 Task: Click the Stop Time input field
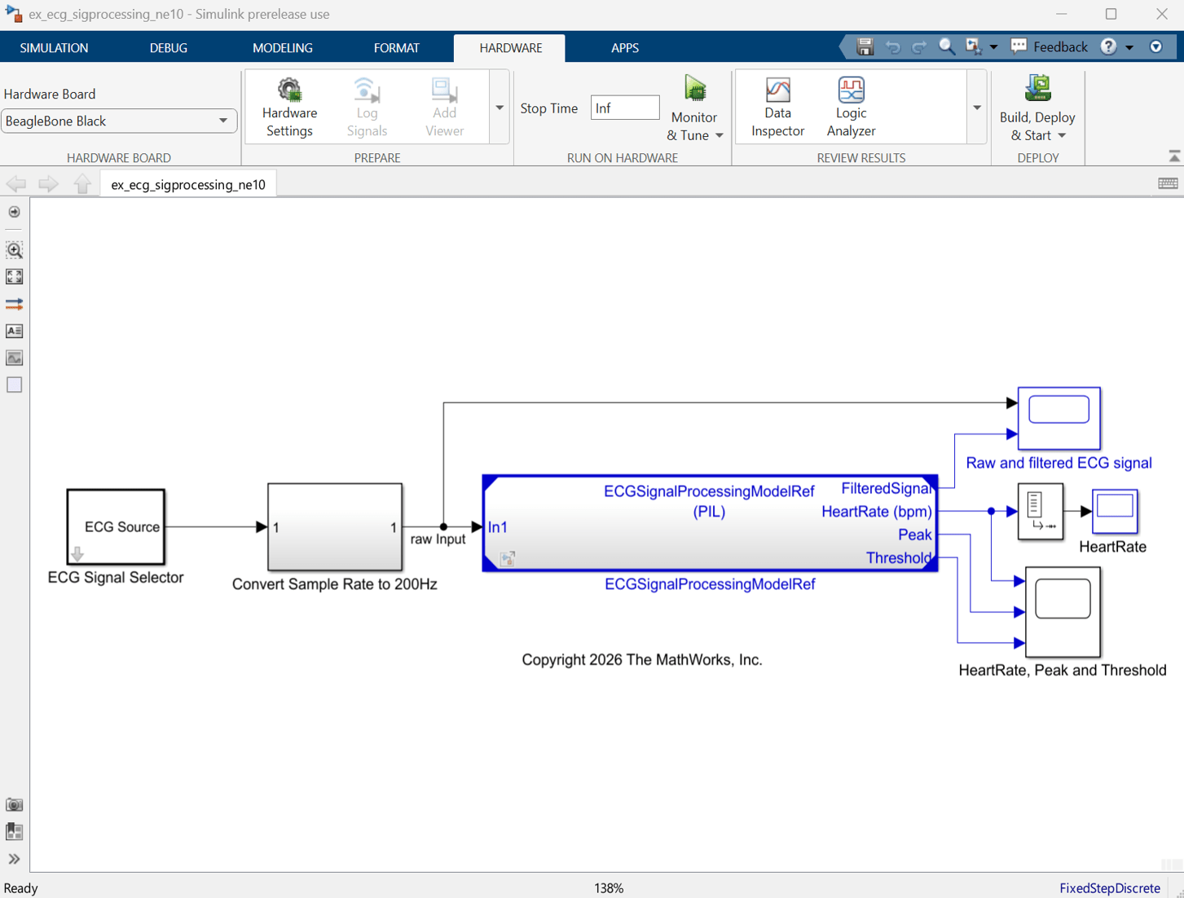625,108
